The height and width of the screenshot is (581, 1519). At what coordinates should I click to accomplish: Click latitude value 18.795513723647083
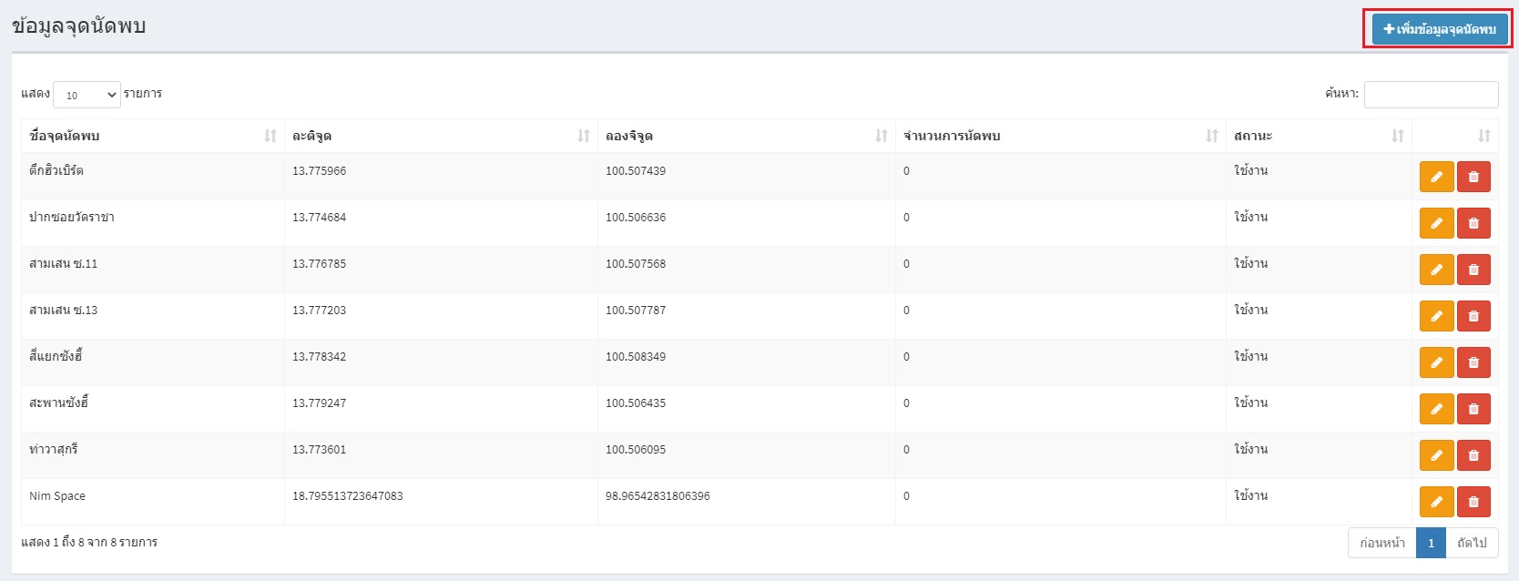347,496
